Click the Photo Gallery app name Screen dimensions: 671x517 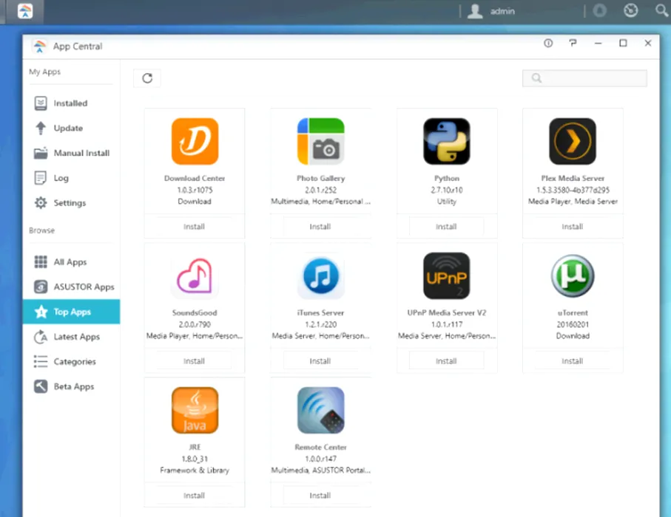pos(321,178)
